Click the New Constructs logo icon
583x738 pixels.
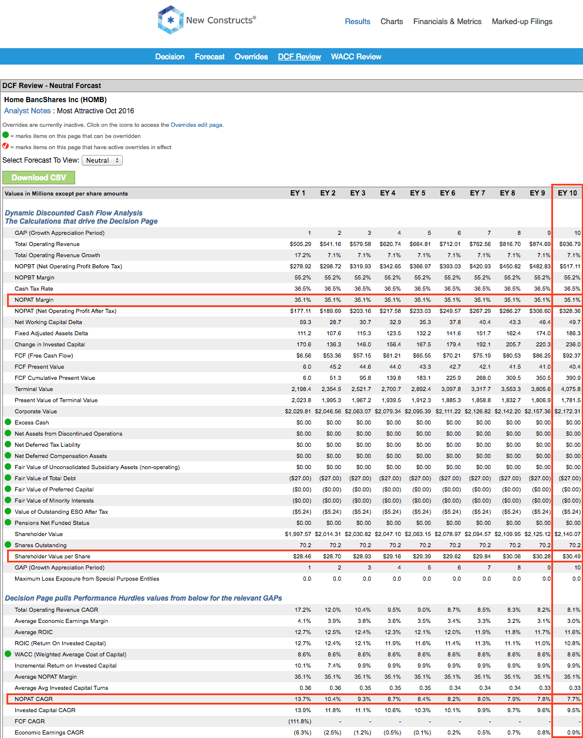click(170, 20)
